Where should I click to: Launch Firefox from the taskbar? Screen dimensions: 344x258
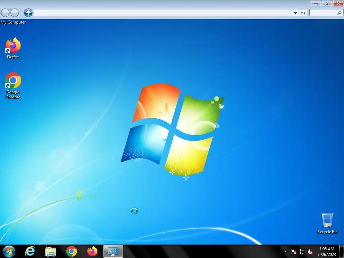[x=92, y=251]
